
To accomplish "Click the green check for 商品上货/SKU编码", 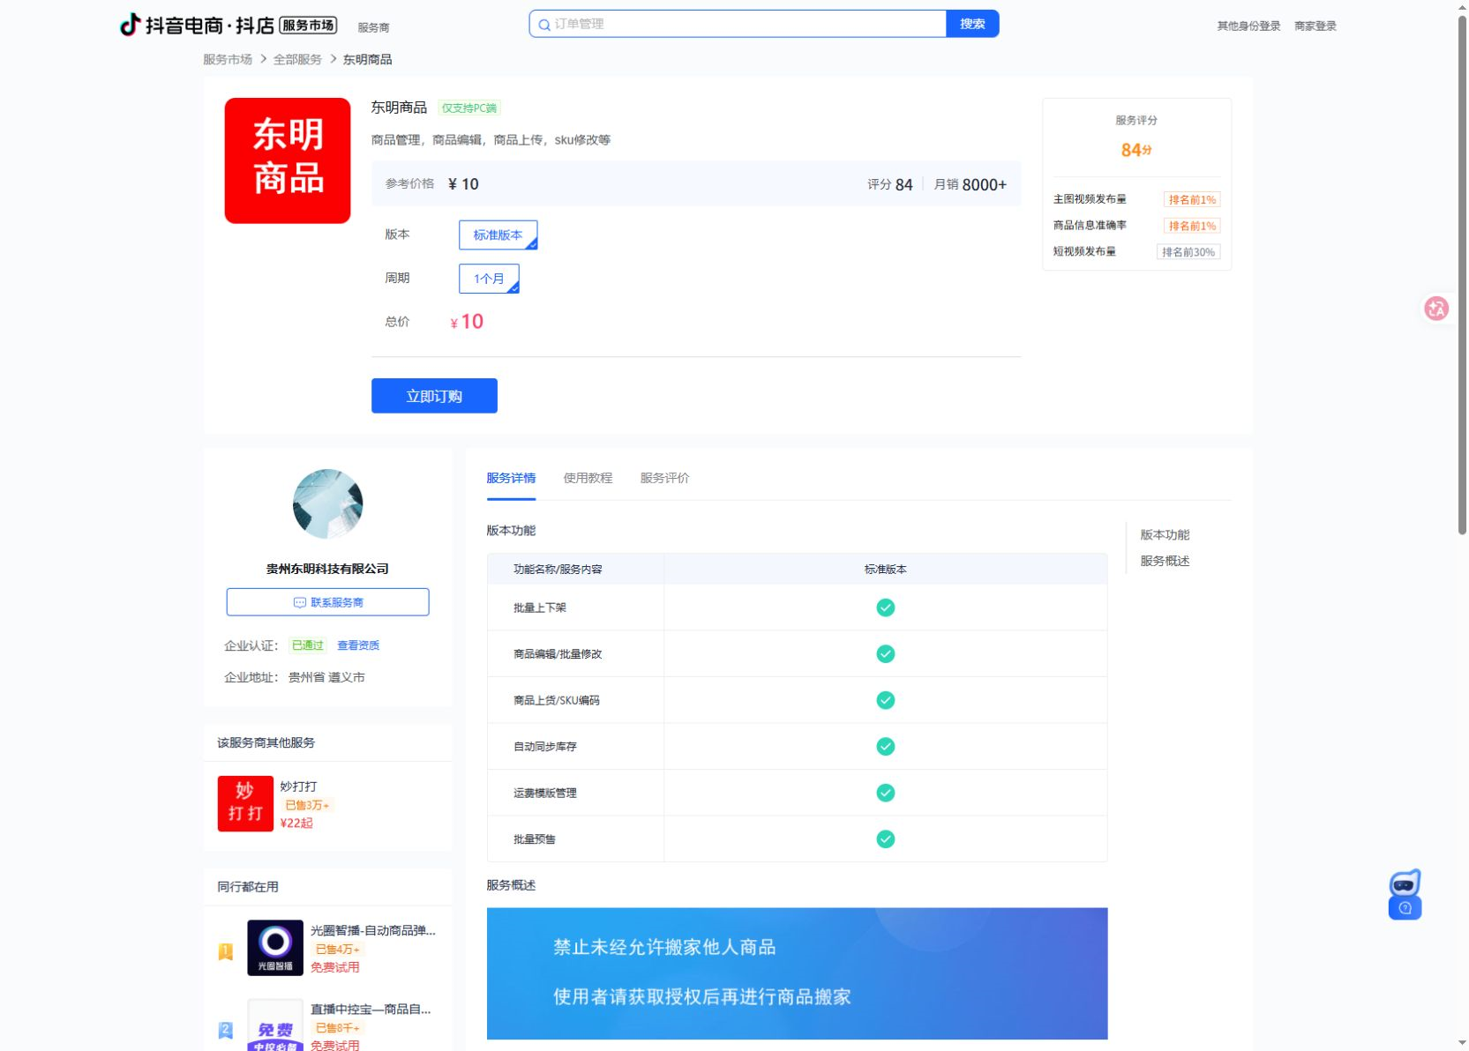I will [886, 700].
